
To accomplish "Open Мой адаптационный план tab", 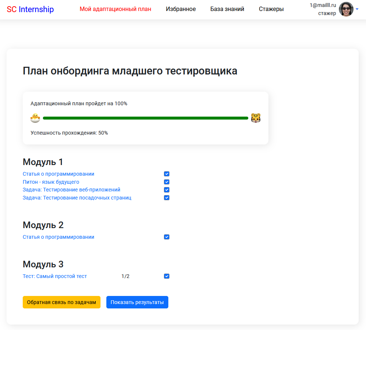I will pyautogui.click(x=115, y=9).
